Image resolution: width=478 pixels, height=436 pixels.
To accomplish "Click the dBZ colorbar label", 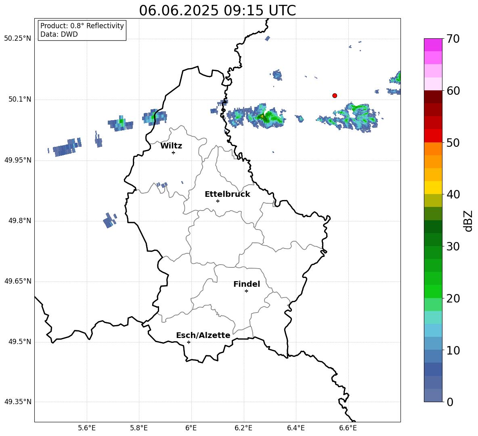I will click(x=468, y=221).
